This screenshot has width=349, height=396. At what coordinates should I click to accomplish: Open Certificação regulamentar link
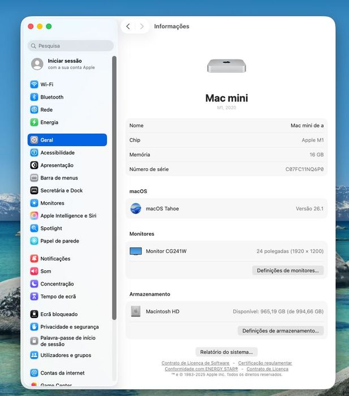pyautogui.click(x=265, y=363)
